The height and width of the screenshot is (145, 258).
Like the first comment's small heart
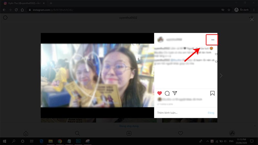pyautogui.click(x=216, y=54)
